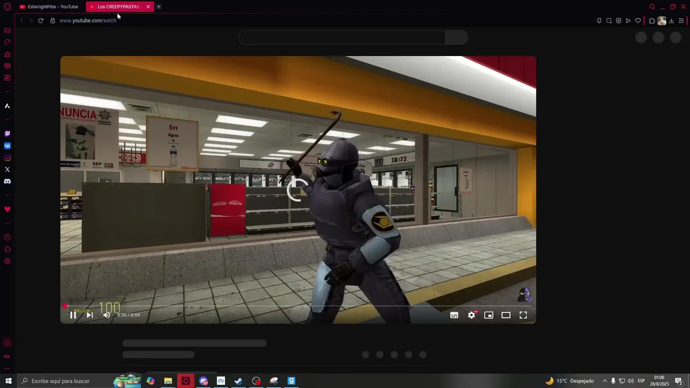Screen dimensions: 690x388
Task: Open the Garry's Mod g icon in taskbar
Action: 291,381
